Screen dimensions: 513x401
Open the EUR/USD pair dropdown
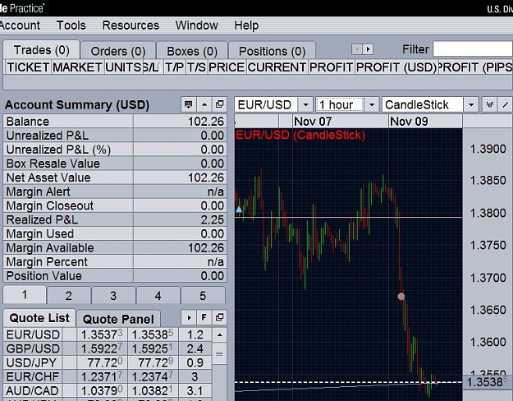point(305,105)
